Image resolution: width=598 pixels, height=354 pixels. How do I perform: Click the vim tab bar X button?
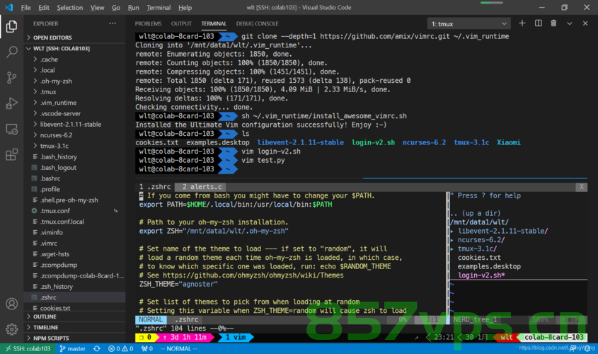[581, 187]
